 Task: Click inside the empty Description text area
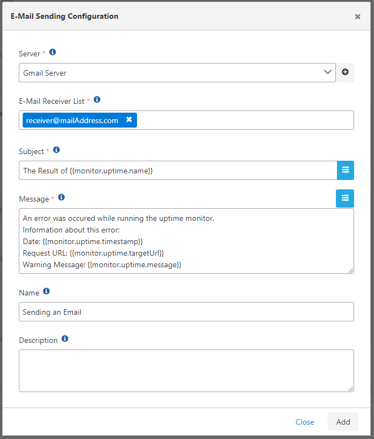186,371
